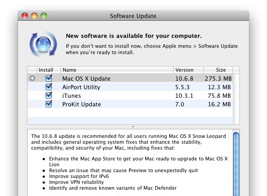Uncheck the Mac OS X Update checkbox
Screen dimensions: 267x196
click(x=49, y=78)
